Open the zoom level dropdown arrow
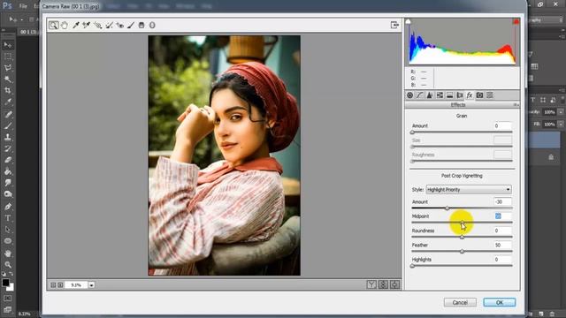The width and height of the screenshot is (566, 318). [92, 284]
